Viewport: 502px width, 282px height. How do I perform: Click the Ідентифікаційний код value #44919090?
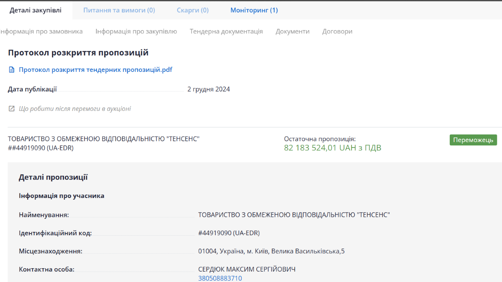229,233
